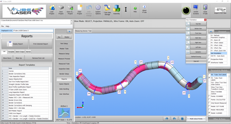
Task: Select the Tube Inspection Report row
Action: (25, 76)
